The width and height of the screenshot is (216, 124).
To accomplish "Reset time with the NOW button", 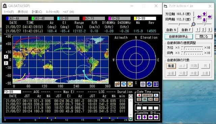I will tap(147, 95).
